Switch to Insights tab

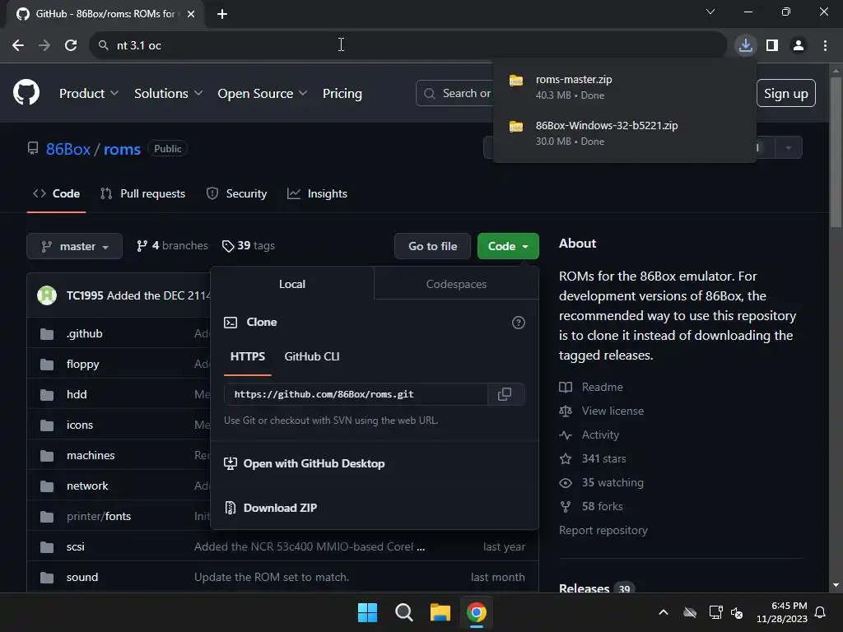click(x=317, y=193)
